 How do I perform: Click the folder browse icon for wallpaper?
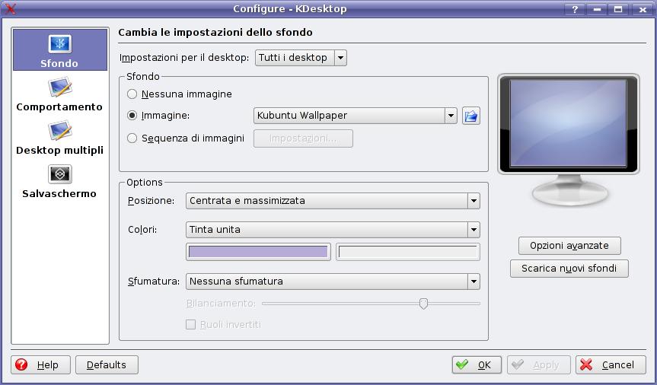471,116
